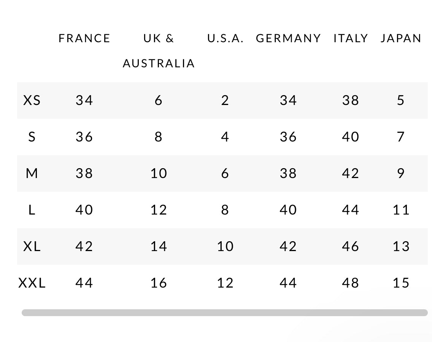Click the JAPAN column header

[x=401, y=38]
